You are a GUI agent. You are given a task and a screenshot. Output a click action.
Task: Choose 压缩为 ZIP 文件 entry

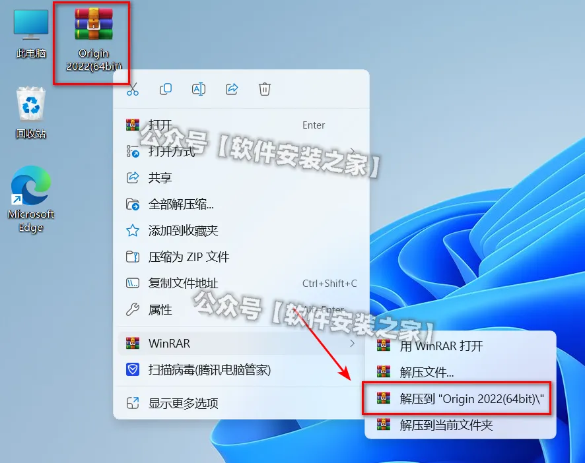pos(242,257)
